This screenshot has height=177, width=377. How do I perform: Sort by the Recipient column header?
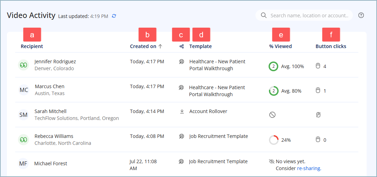tap(32, 46)
